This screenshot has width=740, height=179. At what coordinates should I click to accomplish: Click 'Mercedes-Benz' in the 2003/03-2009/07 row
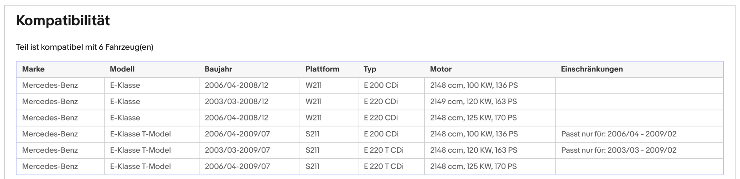(x=50, y=150)
